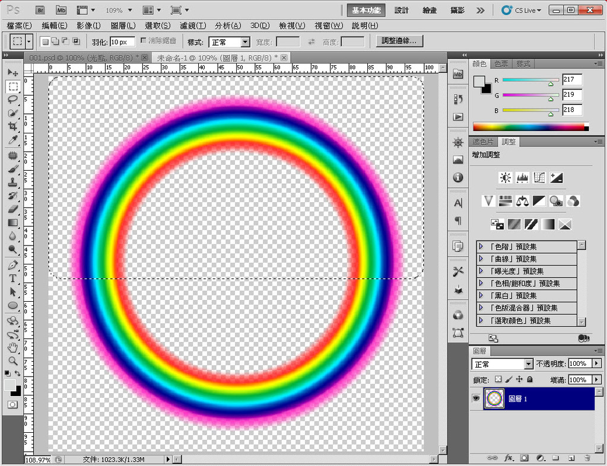Screen dimensions: 607x466
Task: Switch to the 001.psd document tab
Action: coord(82,58)
